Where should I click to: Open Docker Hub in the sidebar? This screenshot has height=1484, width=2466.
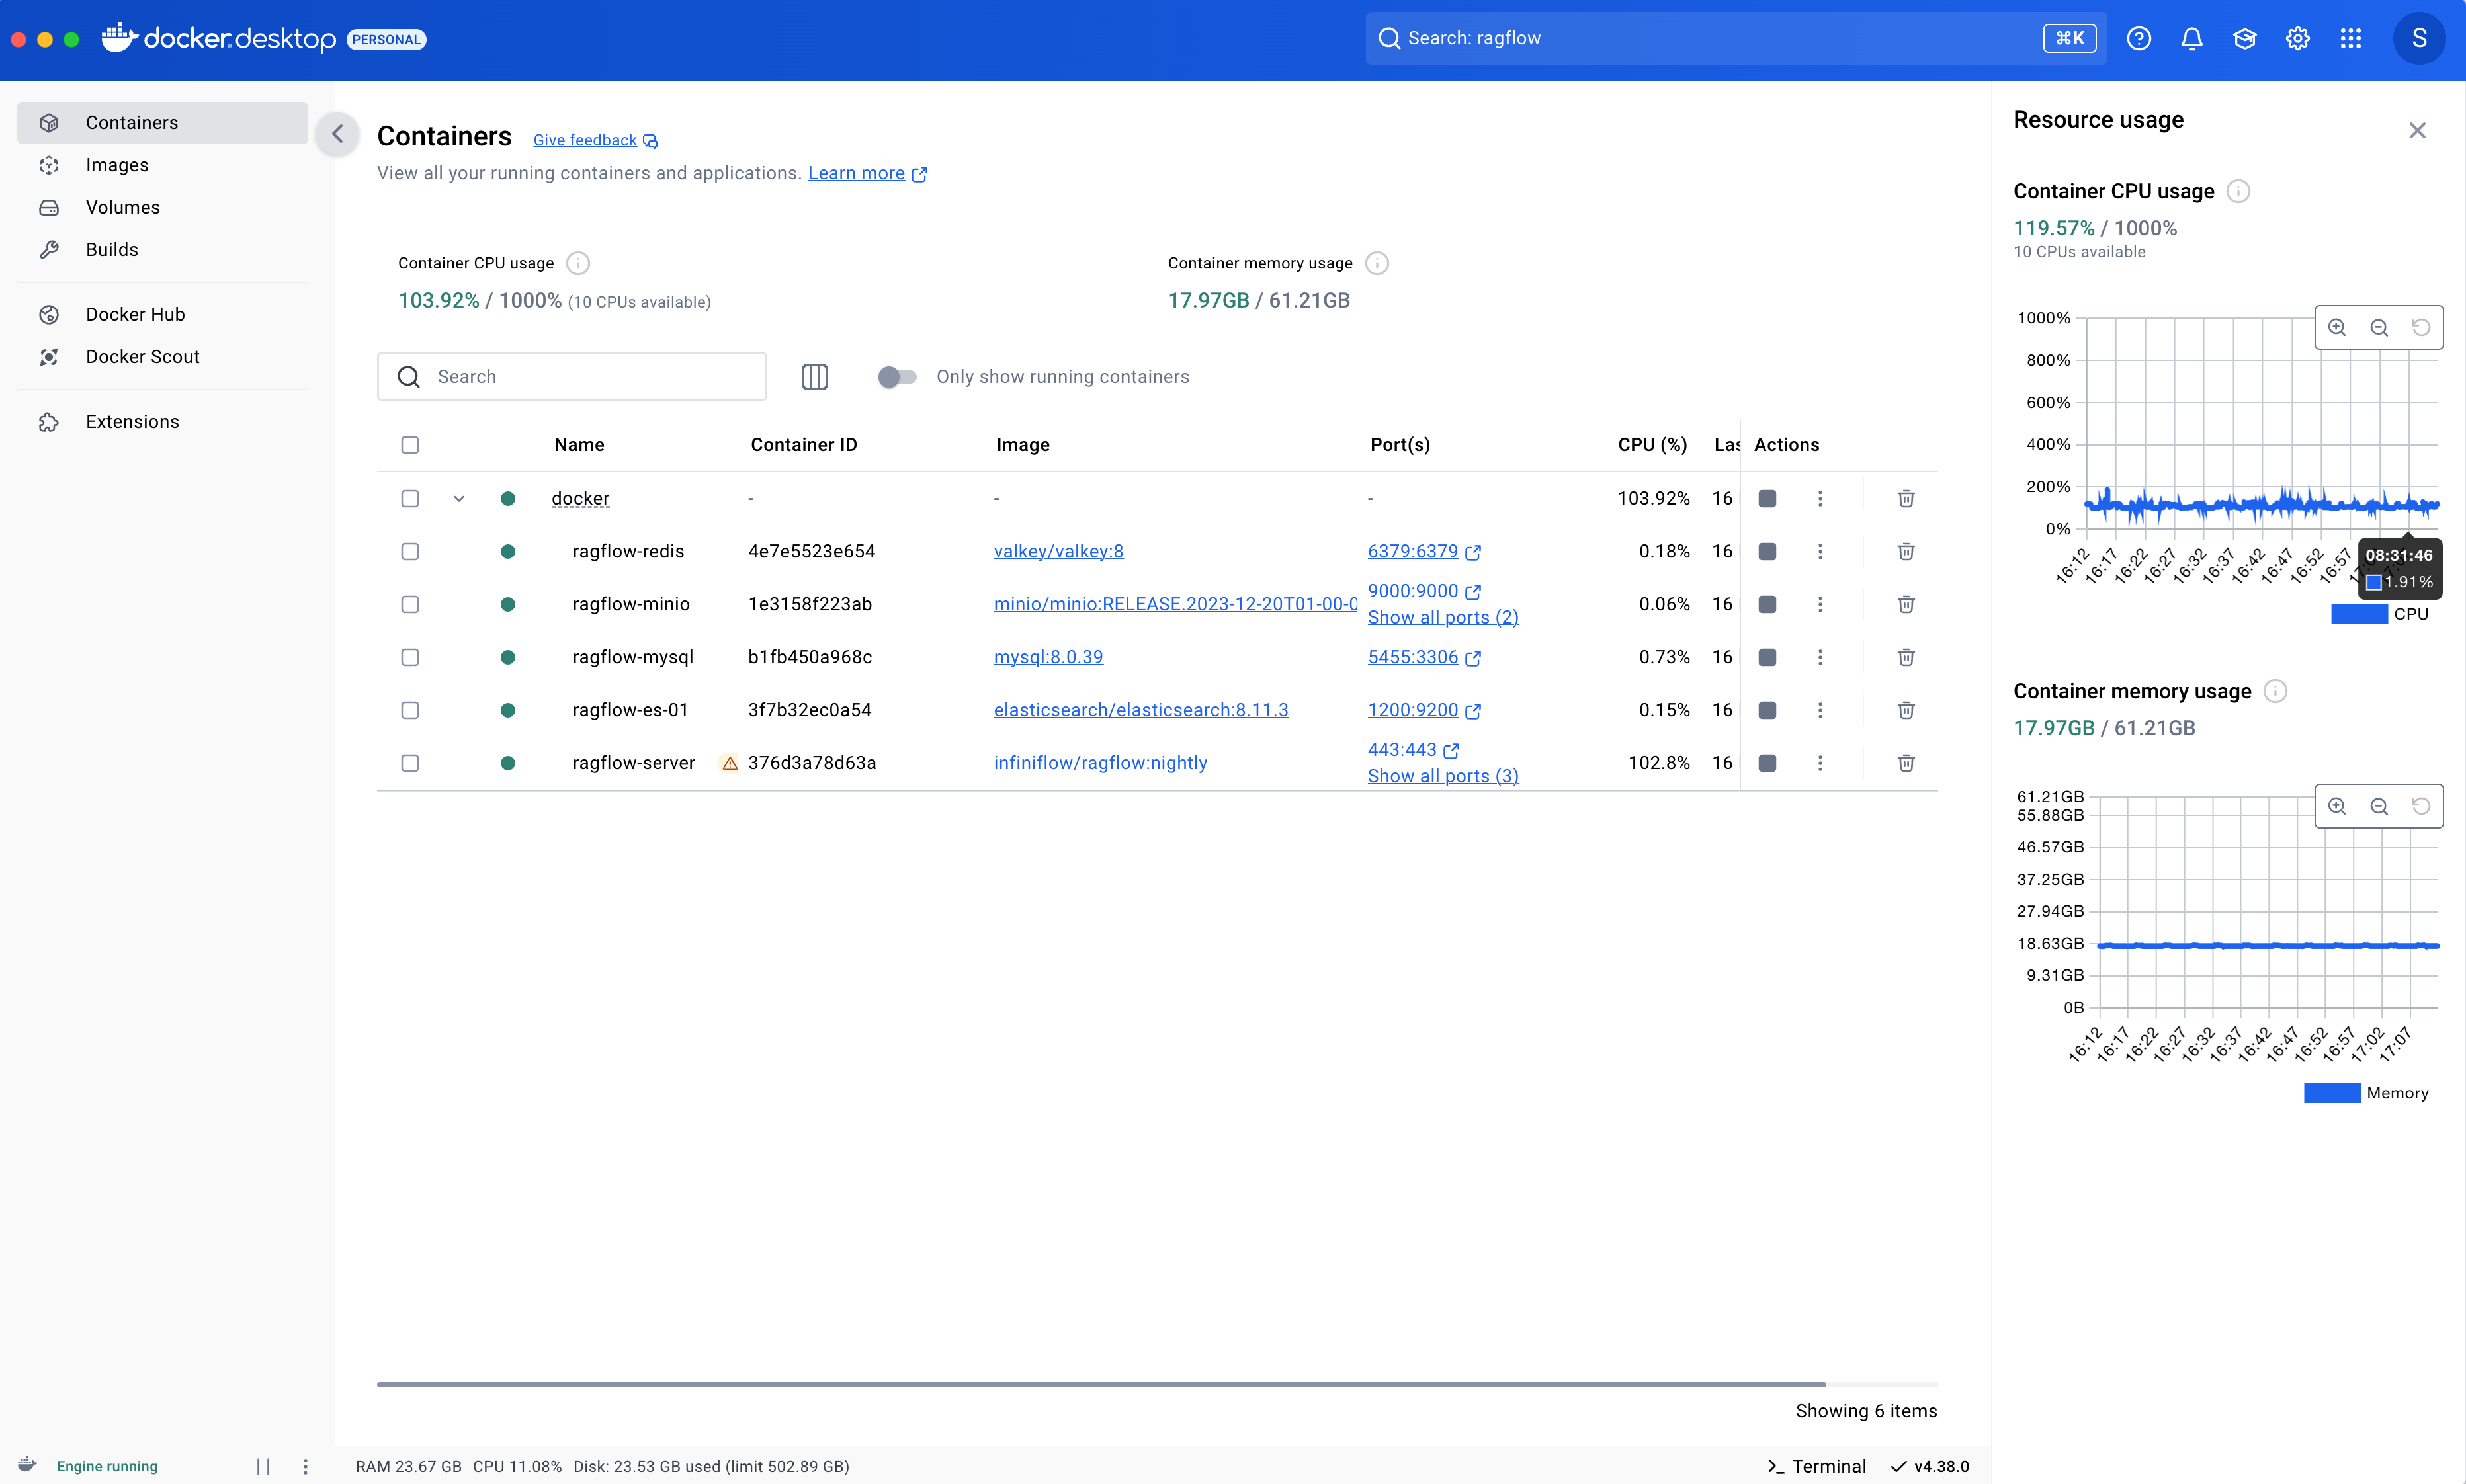(162, 314)
